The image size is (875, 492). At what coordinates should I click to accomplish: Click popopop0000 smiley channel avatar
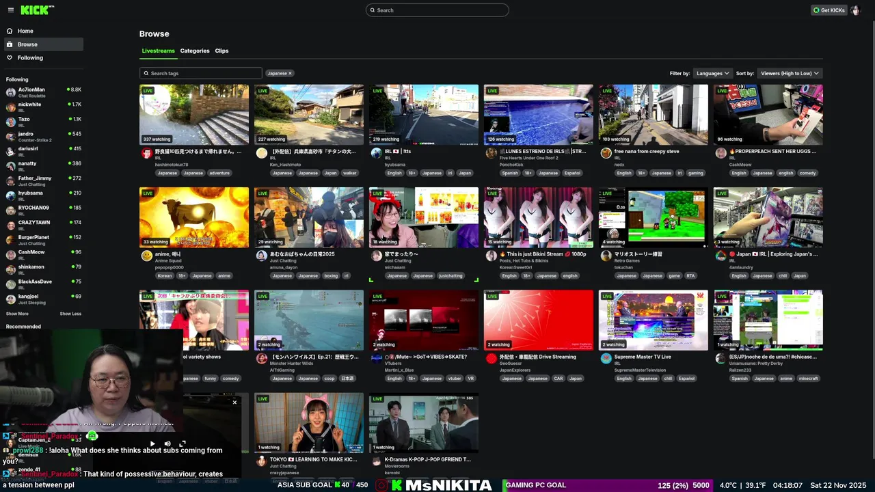coord(146,256)
